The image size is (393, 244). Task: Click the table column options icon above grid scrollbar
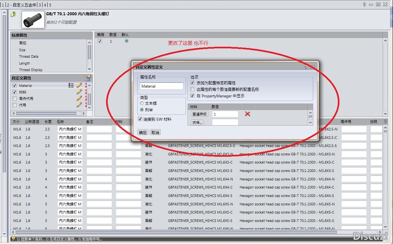pyautogui.click(x=385, y=122)
